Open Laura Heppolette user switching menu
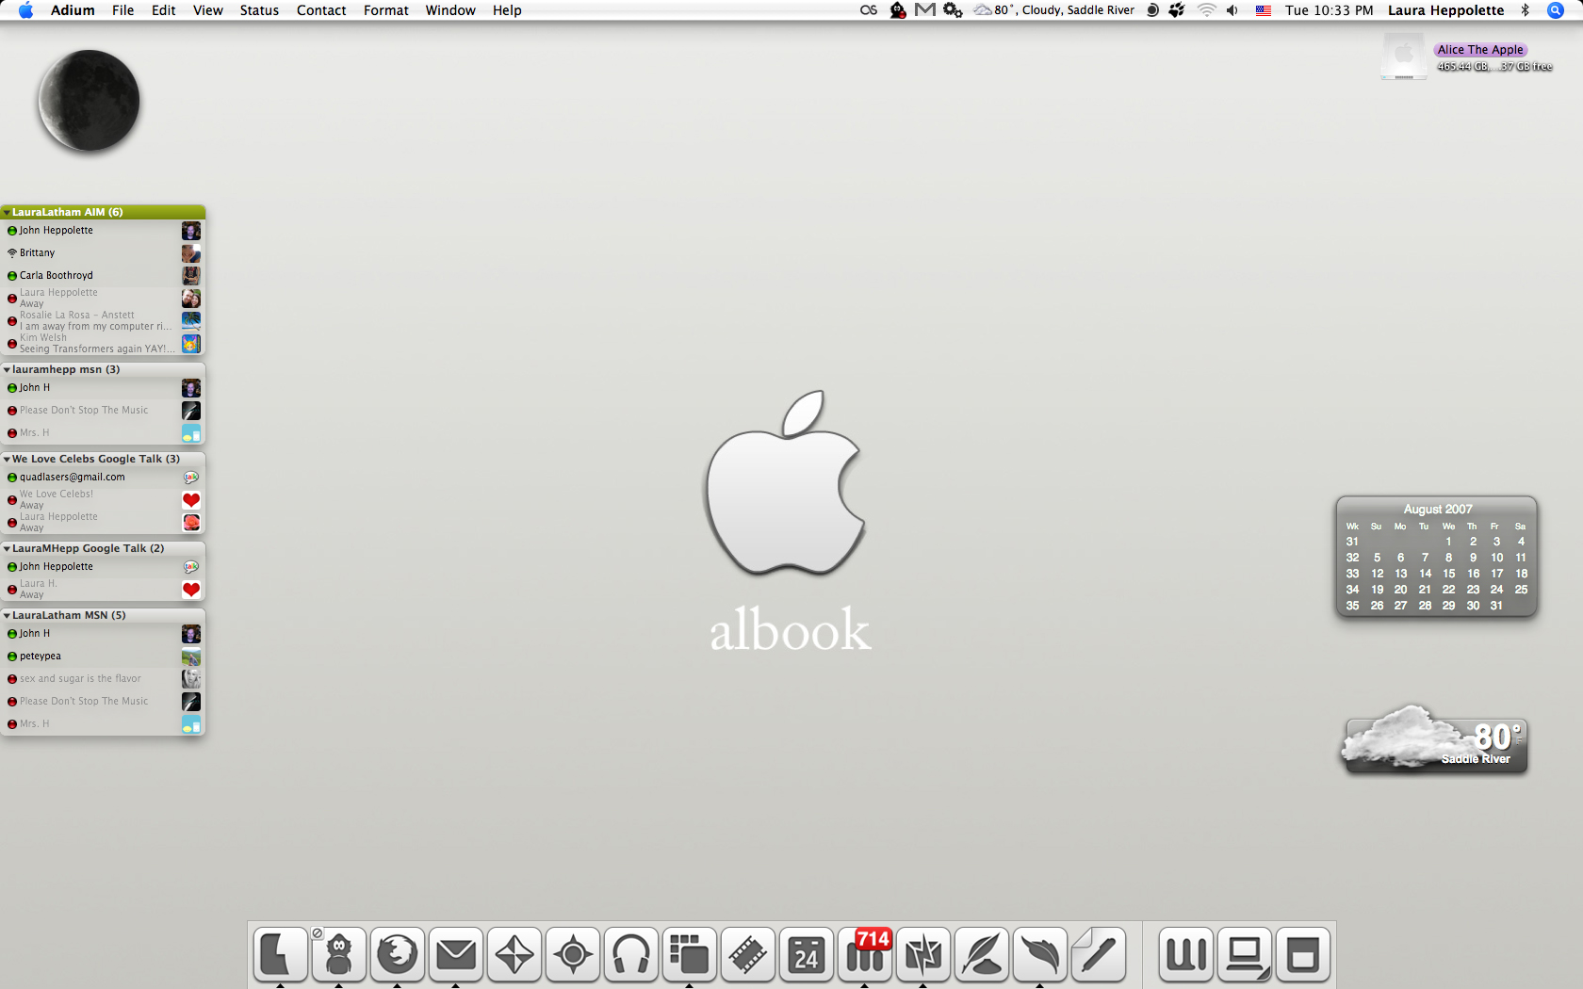Screen dimensions: 1583x989 click(x=1445, y=10)
